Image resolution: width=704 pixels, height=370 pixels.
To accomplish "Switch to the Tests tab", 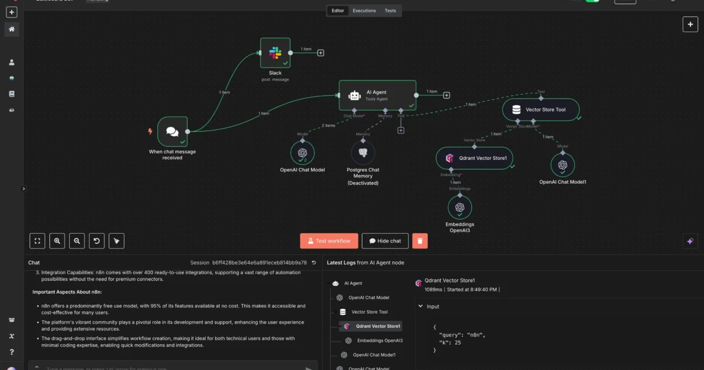I will [x=390, y=11].
